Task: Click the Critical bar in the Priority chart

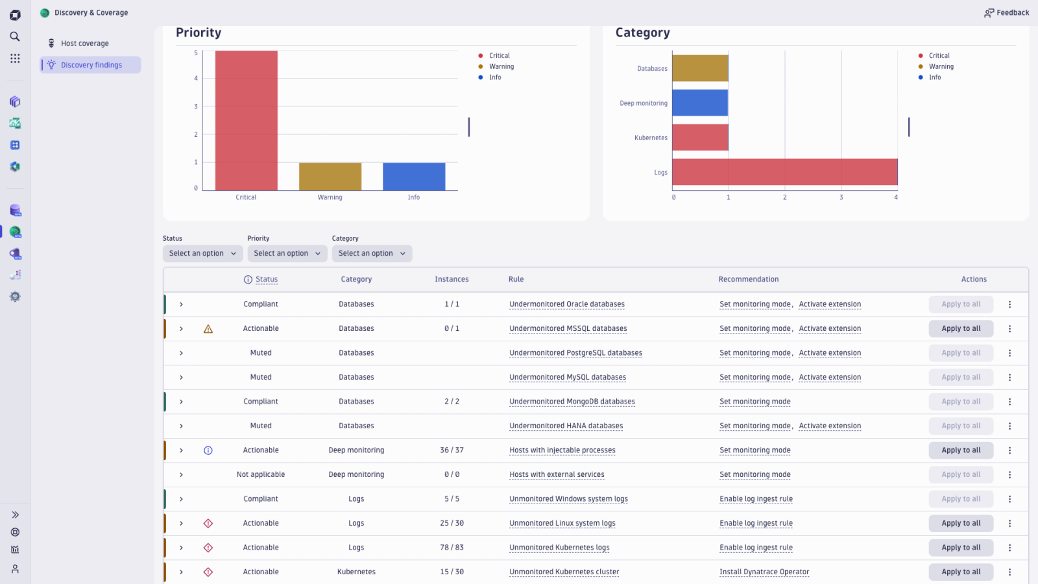Action: pyautogui.click(x=246, y=120)
